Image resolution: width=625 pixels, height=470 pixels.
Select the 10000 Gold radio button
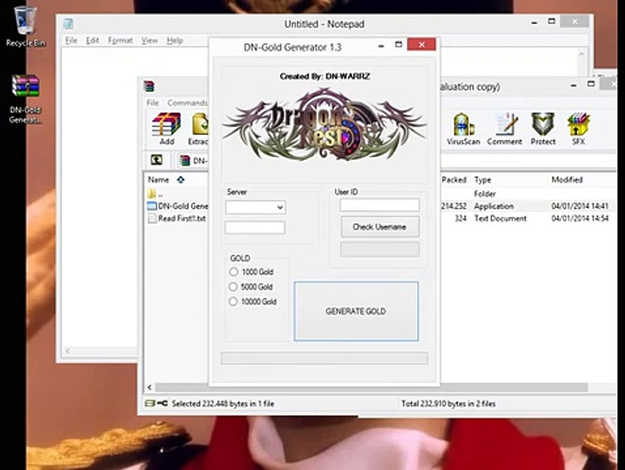click(x=233, y=302)
